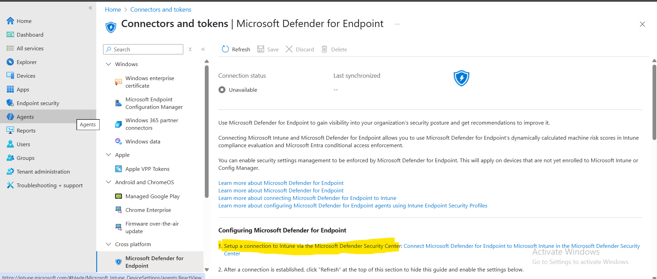The image size is (657, 279).
Task: Open first Learn more about Microsoft Defender link
Action: click(x=281, y=183)
